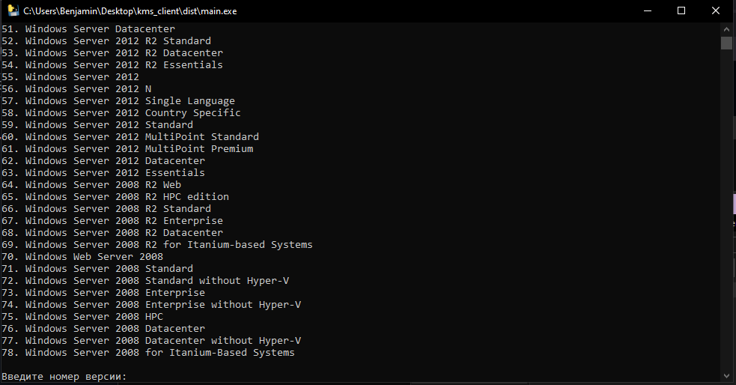Close the main.exe console window
736x385 pixels.
point(716,10)
